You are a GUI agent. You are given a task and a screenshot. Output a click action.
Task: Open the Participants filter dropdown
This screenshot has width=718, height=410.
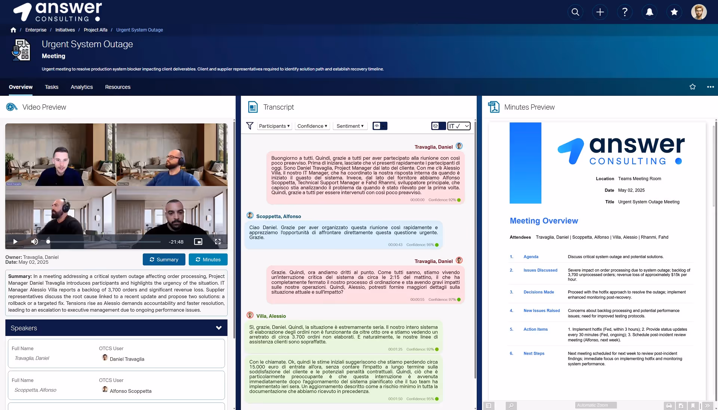point(274,126)
